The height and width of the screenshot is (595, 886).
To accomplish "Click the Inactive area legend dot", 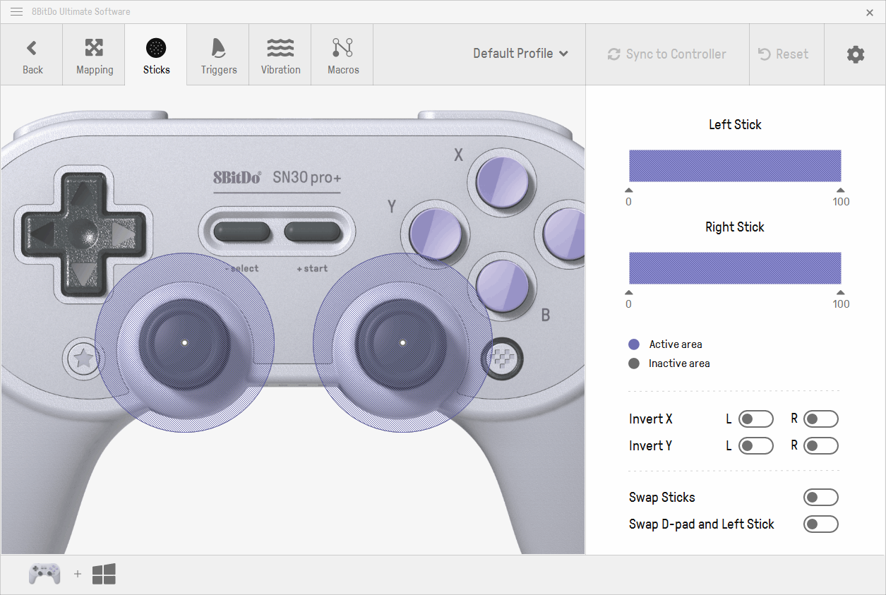I will point(634,363).
